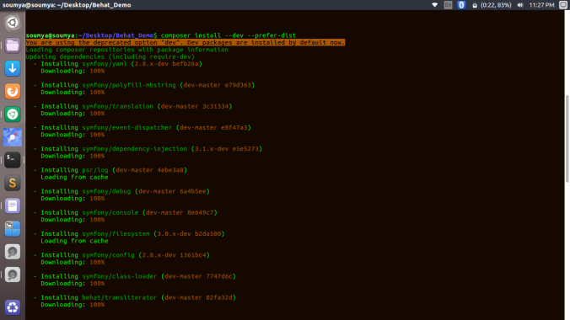Screen dimensions: 570x320
Task: Click 'Loading from cache' under psr/log
Action: point(74,177)
